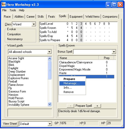Click the wizard spells list scroll down arrow
Screen dimensions: 125x129
pos(49,104)
